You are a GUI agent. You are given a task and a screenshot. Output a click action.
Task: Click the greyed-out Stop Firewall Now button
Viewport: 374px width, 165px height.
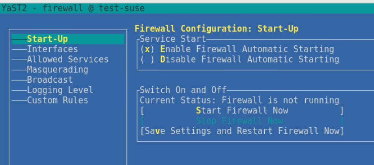pos(242,121)
